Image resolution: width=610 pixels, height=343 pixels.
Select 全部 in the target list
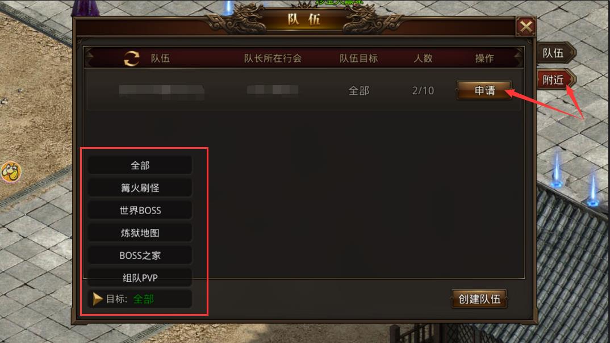point(140,165)
